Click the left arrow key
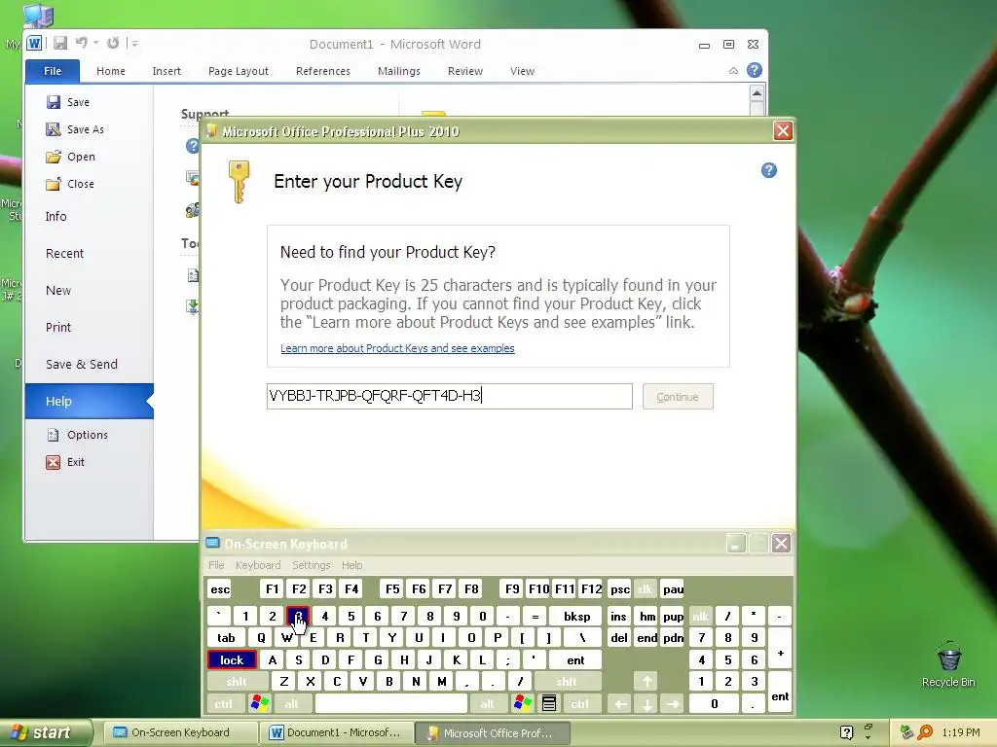Viewport: 997px width, 747px height. click(620, 704)
